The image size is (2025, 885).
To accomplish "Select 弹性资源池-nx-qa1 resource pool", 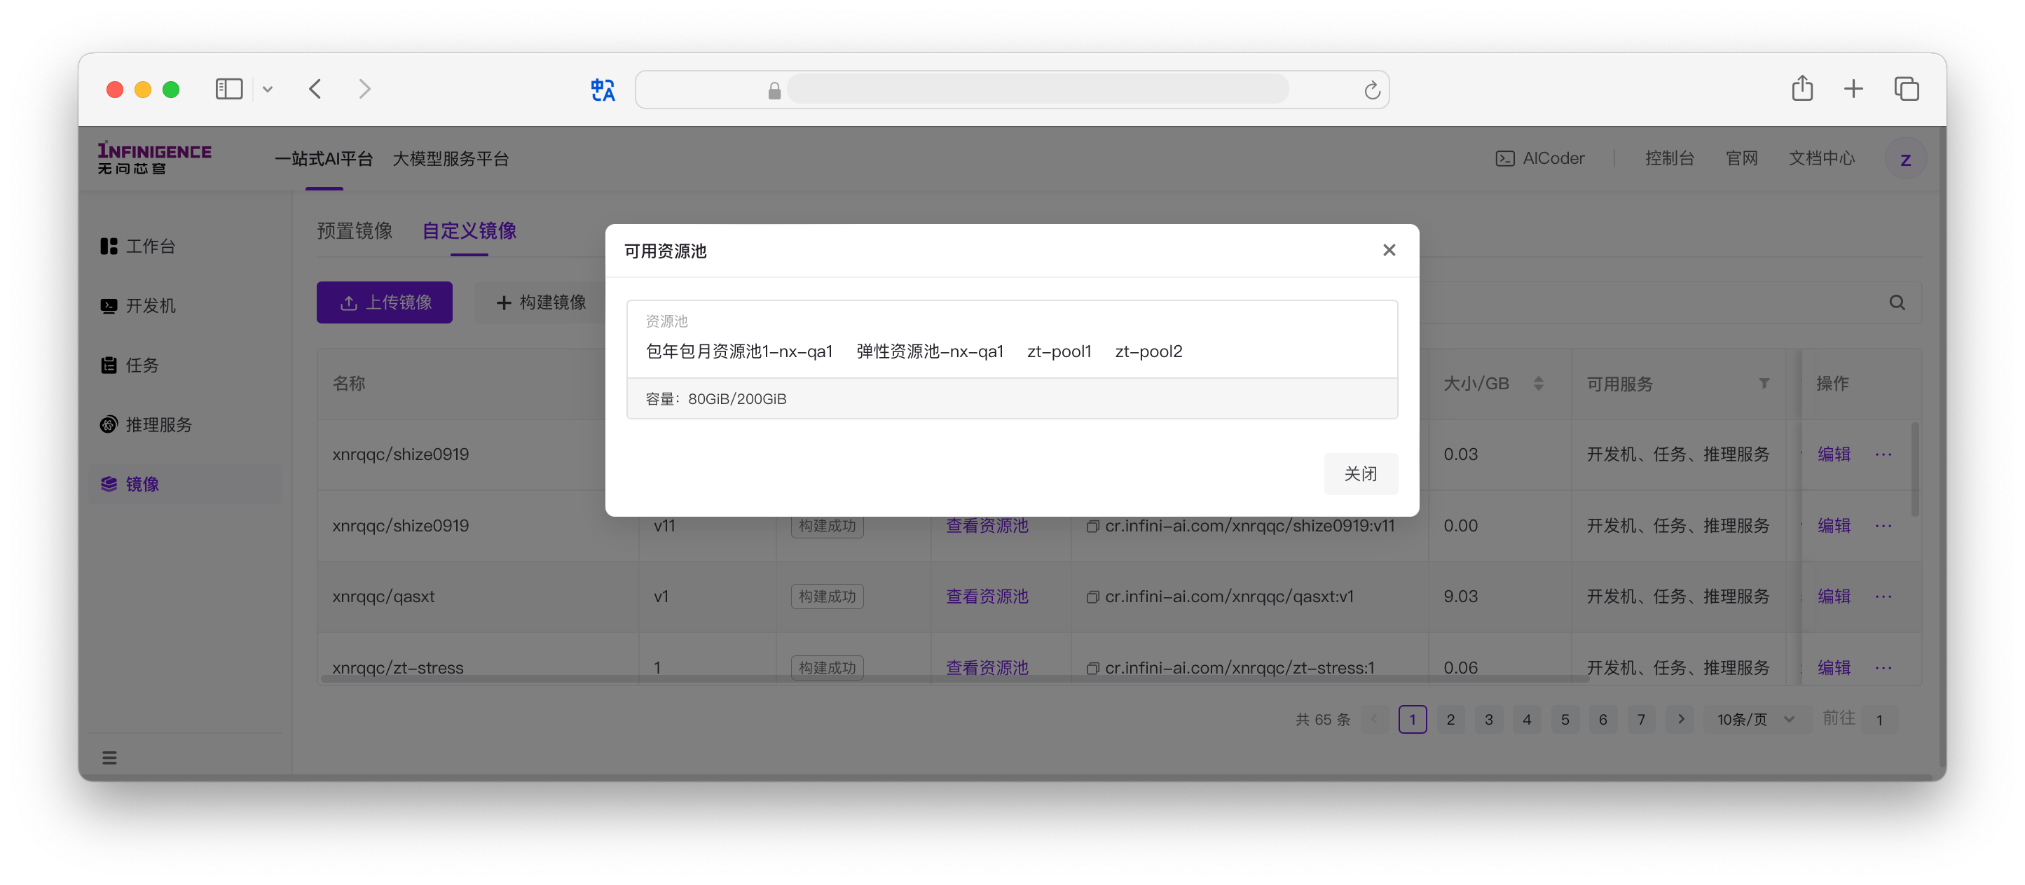I will (930, 351).
